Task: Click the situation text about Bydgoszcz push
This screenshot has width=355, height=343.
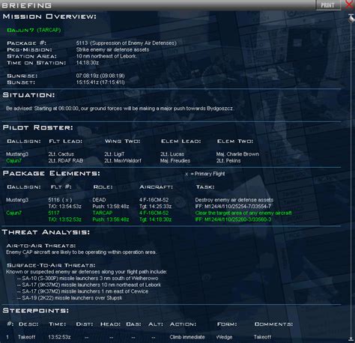Action: (x=119, y=109)
